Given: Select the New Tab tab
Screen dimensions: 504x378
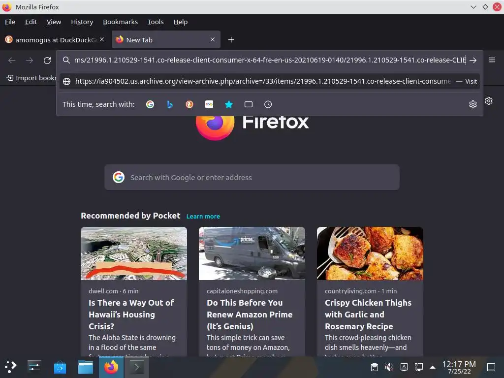Looking at the screenshot, I should [x=166, y=39].
